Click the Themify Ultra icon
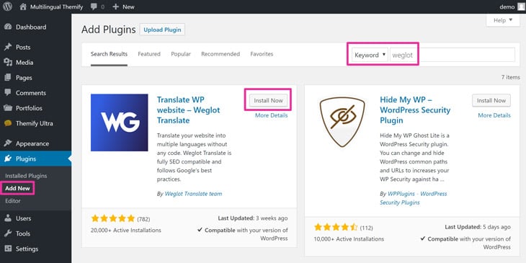 (8, 123)
